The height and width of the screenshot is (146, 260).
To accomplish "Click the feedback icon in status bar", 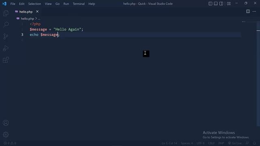I will pyautogui.click(x=247, y=143).
